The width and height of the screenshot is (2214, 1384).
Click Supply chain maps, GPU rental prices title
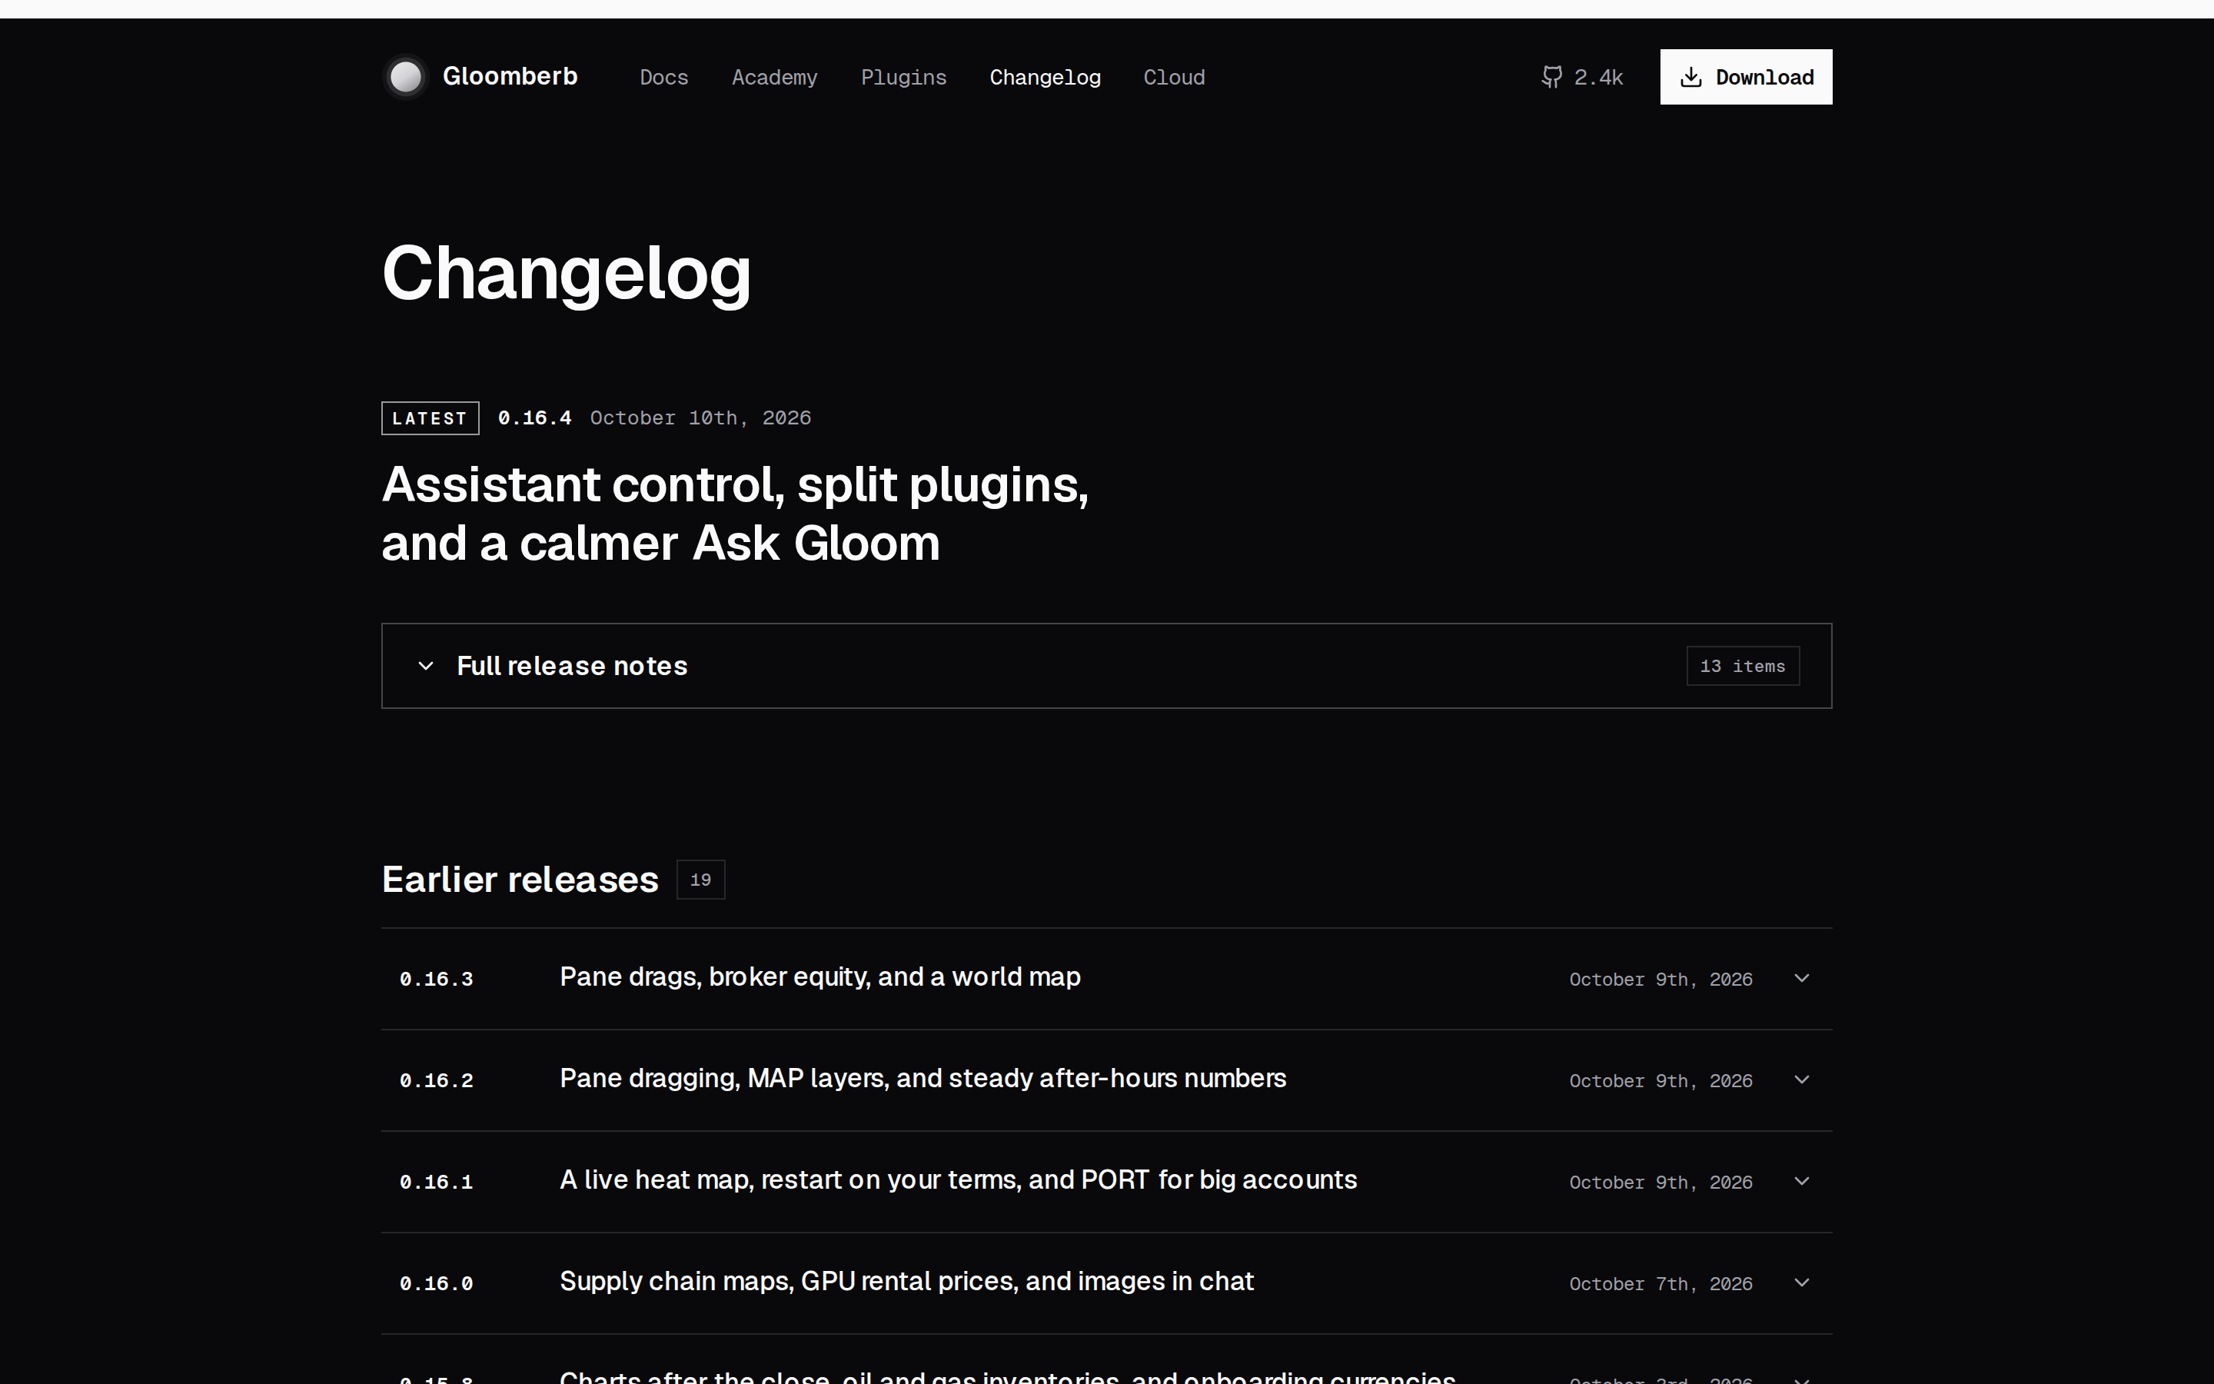[906, 1282]
